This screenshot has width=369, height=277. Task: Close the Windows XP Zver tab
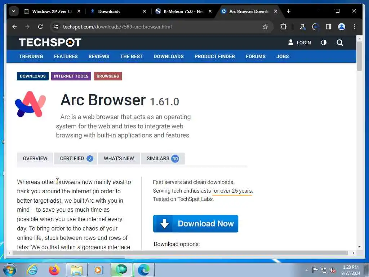[79, 11]
